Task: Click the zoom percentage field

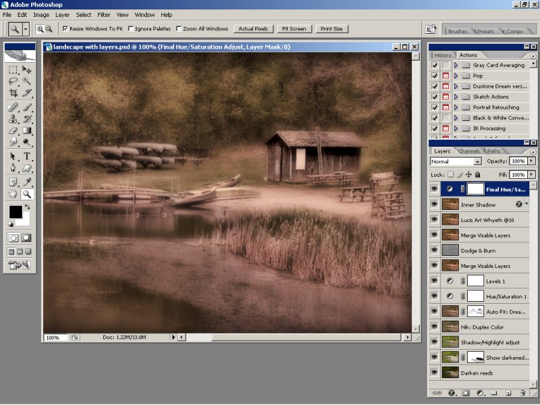Action: click(x=55, y=337)
